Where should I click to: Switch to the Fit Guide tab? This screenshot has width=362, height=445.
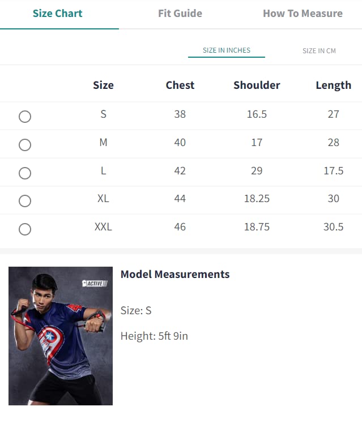coord(180,14)
